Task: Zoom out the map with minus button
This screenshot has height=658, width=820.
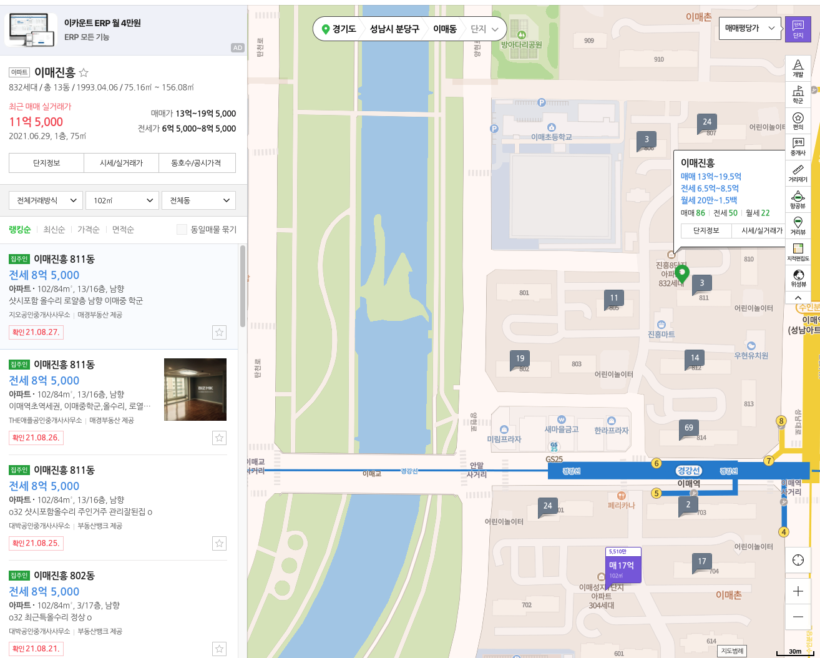Action: click(798, 617)
